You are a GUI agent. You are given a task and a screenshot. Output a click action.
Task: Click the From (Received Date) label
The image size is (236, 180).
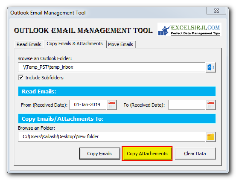coord(44,105)
